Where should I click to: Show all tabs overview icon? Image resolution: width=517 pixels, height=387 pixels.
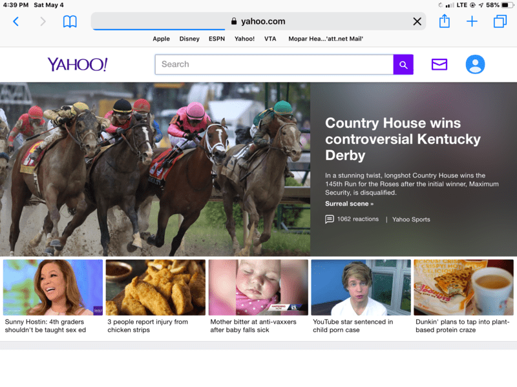500,21
